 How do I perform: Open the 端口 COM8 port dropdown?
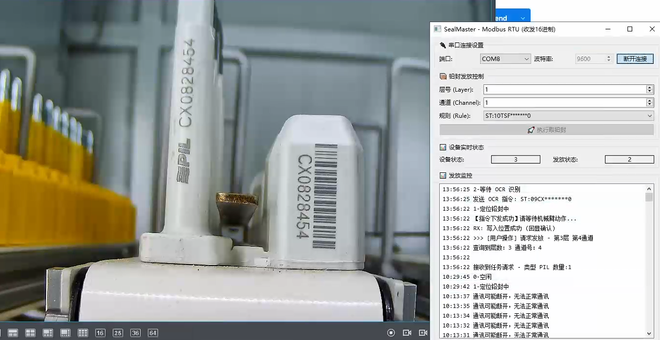click(506, 59)
